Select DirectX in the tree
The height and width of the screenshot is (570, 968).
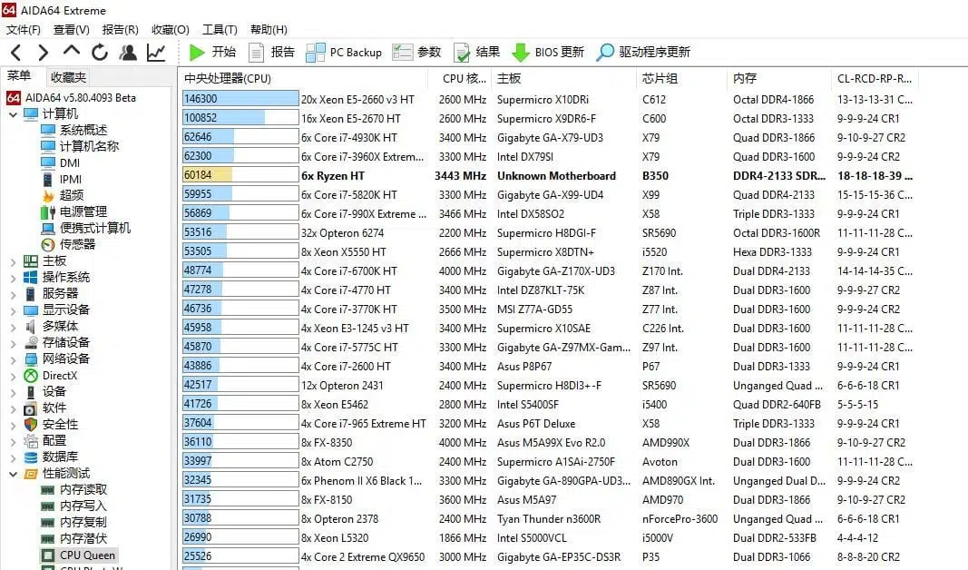(51, 376)
